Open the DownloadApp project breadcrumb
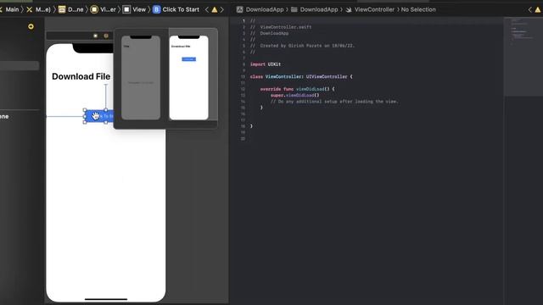543x305 pixels. pyautogui.click(x=260, y=9)
